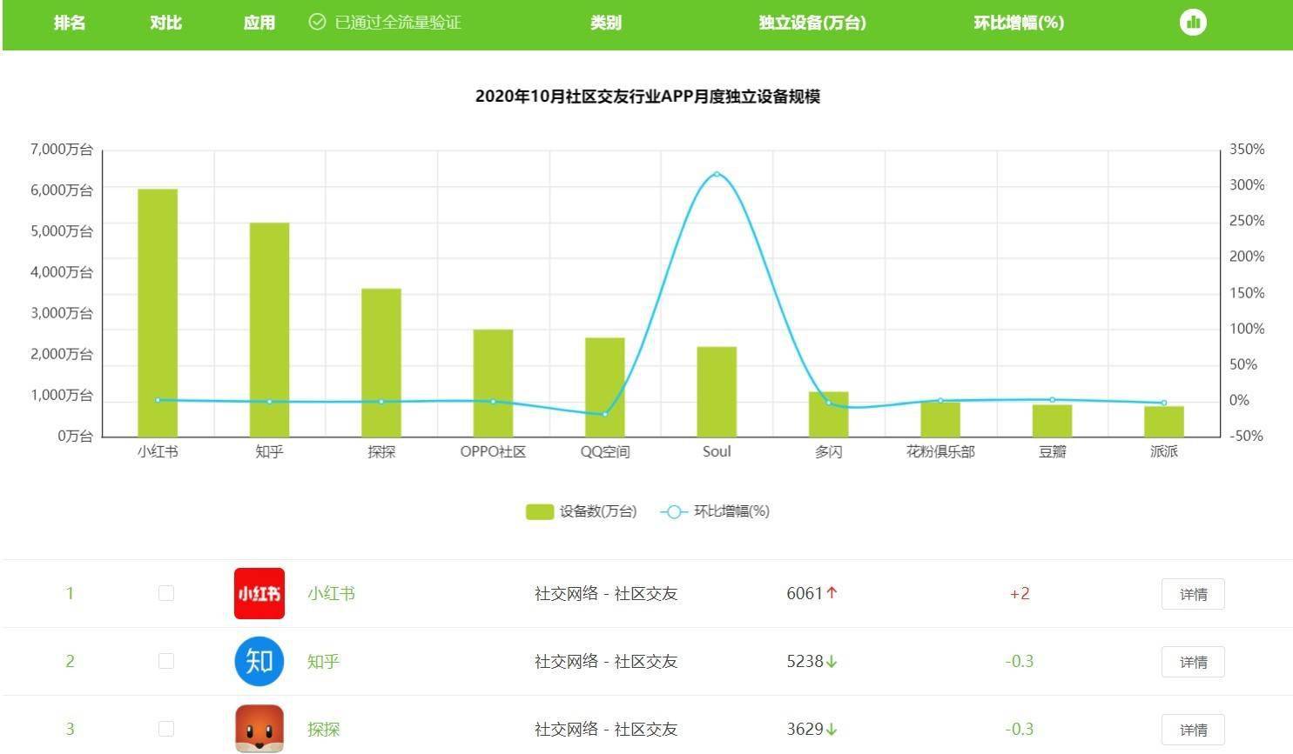Click the 知乎 blue app icon
Screen dimensions: 1293x754
259,661
